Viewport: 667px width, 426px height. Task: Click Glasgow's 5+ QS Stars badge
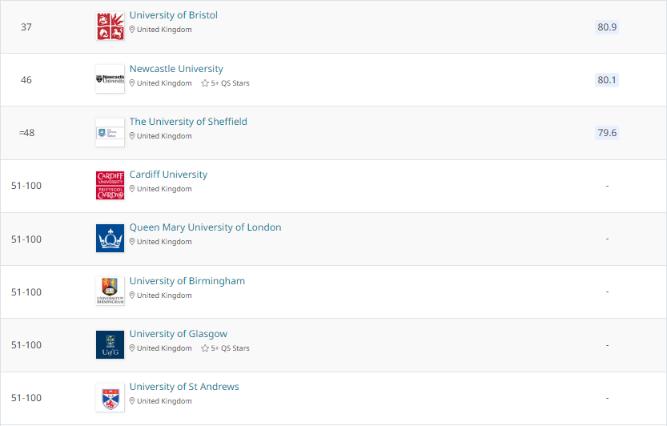[x=225, y=348]
